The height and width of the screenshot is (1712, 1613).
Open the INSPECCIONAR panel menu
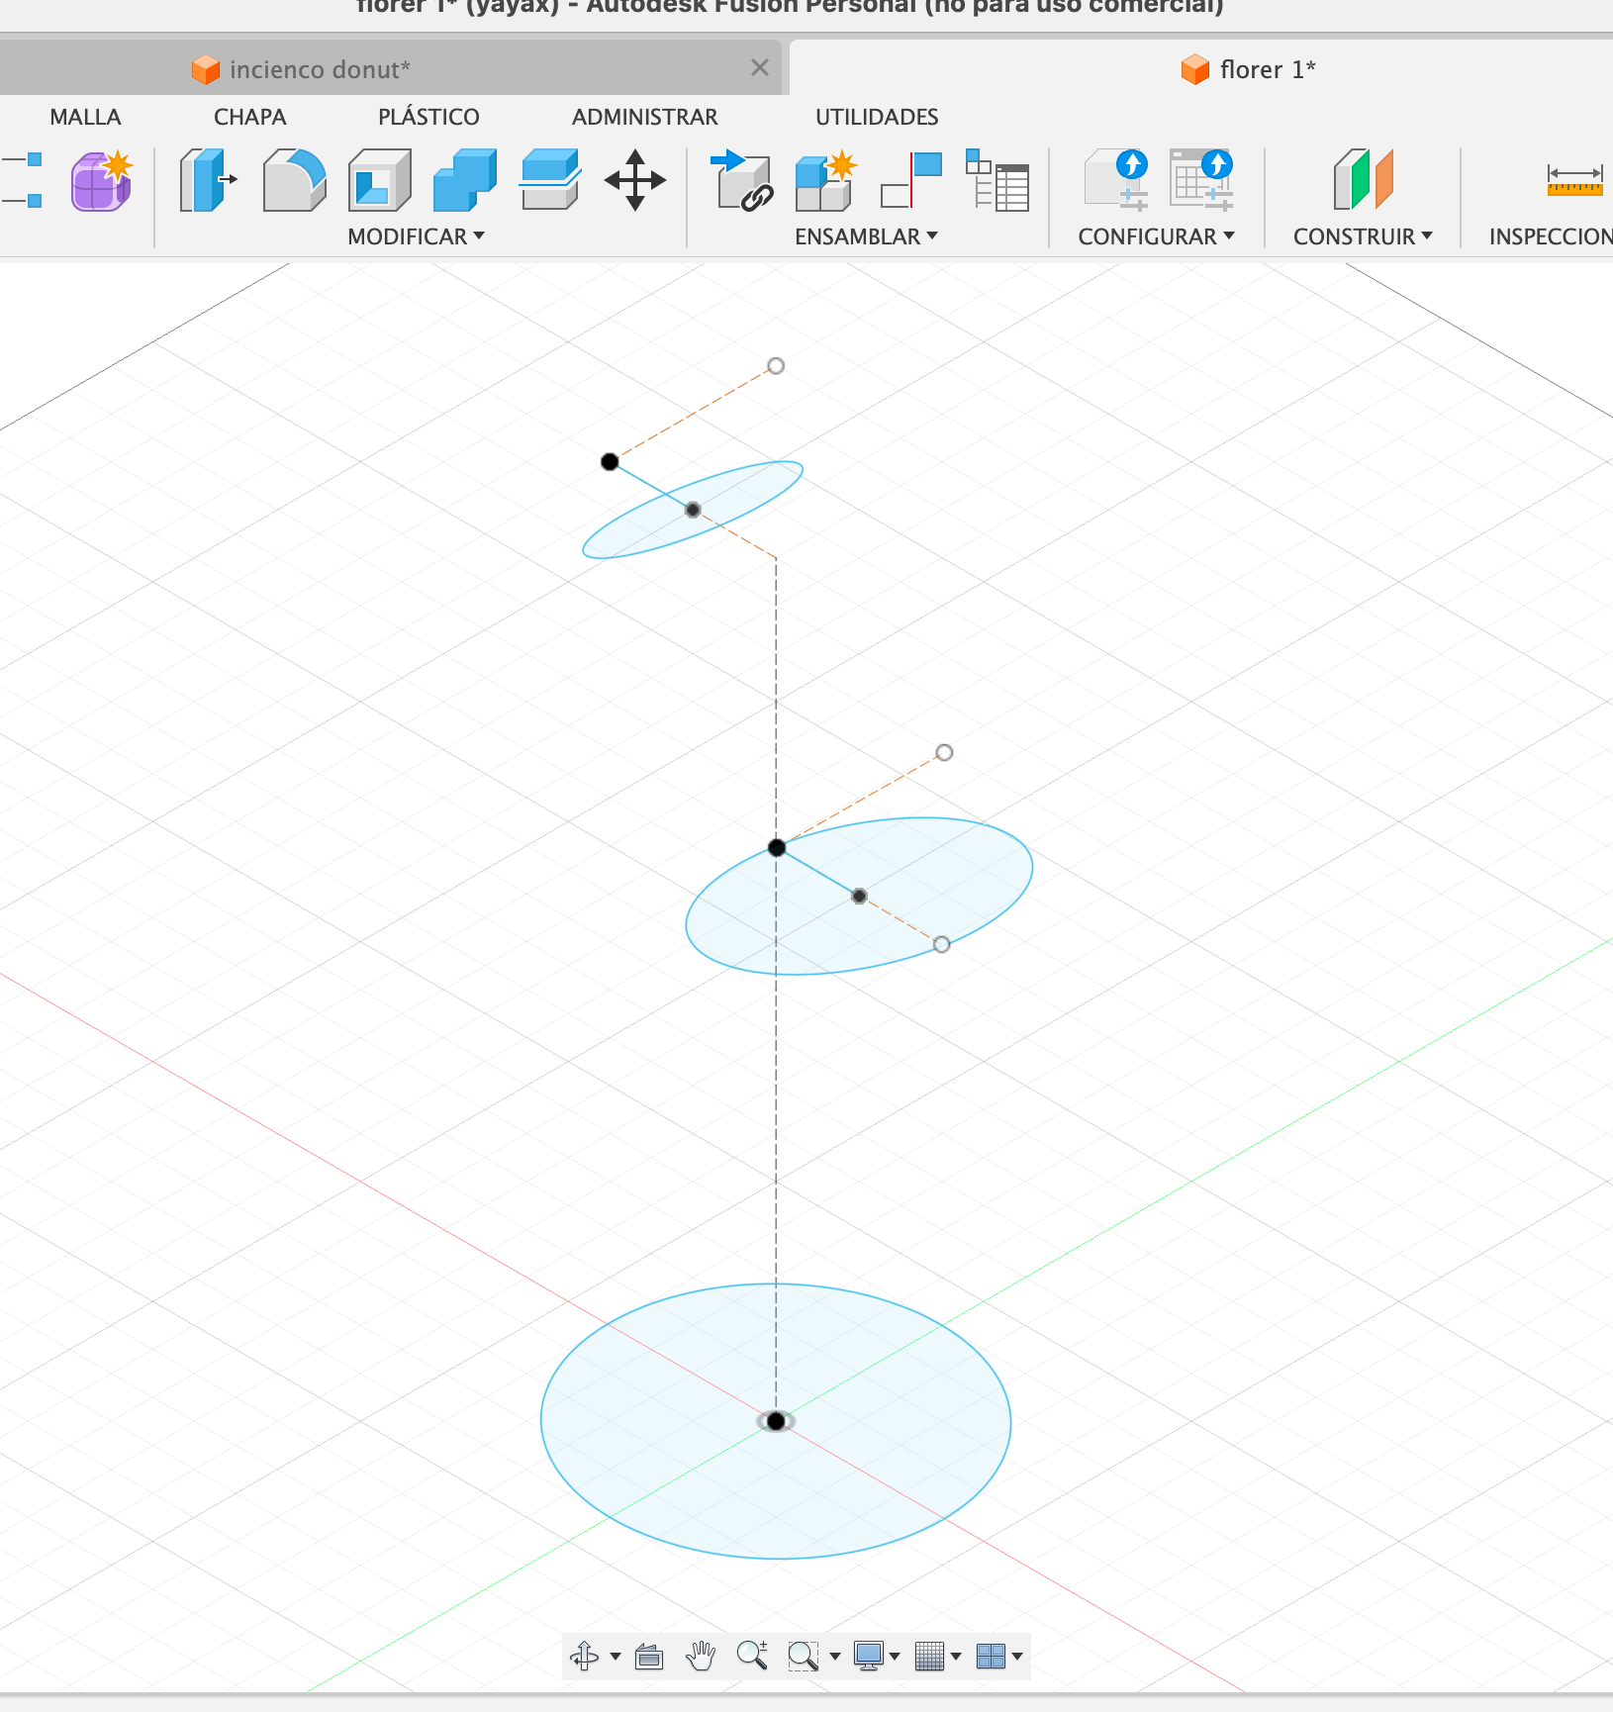1551,237
